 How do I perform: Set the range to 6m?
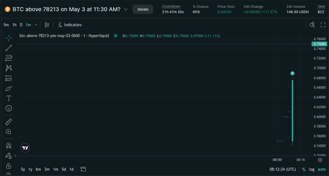point(38,169)
